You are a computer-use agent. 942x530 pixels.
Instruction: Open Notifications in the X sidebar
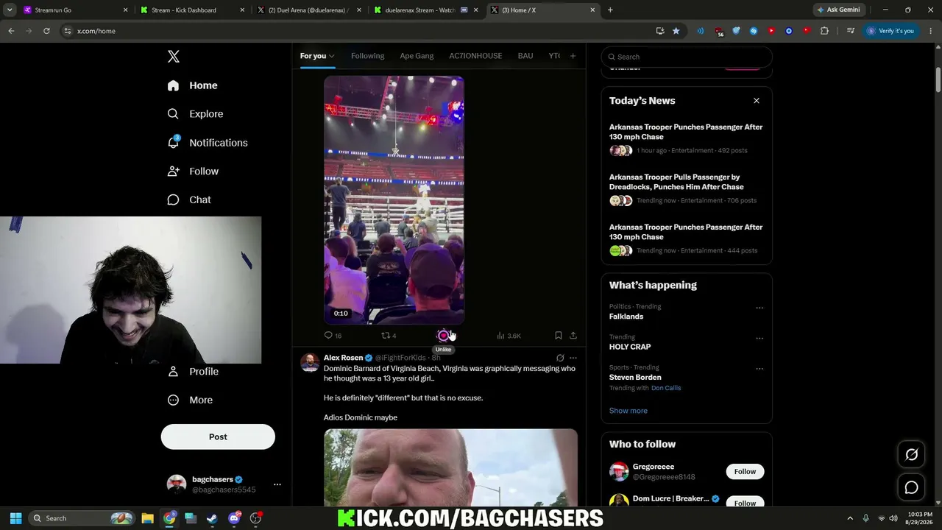[208, 143]
